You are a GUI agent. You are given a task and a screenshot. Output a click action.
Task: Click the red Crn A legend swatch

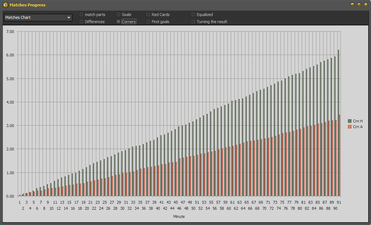click(349, 127)
